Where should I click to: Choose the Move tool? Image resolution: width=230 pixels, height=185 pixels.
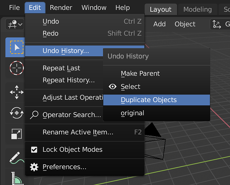[17, 92]
